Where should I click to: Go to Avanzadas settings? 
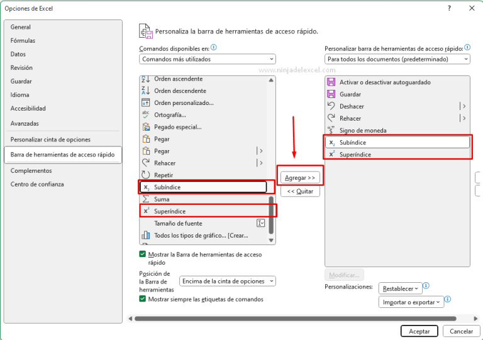point(25,123)
